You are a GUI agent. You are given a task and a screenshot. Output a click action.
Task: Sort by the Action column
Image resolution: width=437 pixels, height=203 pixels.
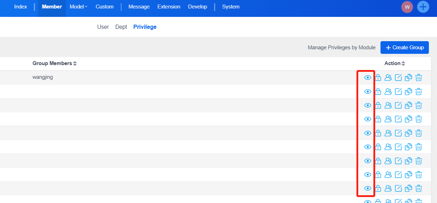coord(403,64)
